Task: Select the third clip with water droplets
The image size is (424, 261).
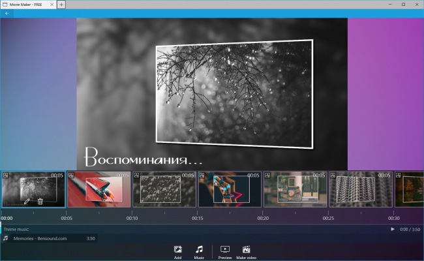Action: pyautogui.click(x=164, y=190)
